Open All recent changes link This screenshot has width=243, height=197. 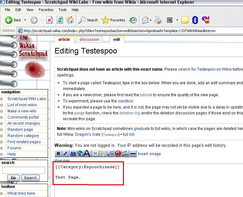click(24, 123)
